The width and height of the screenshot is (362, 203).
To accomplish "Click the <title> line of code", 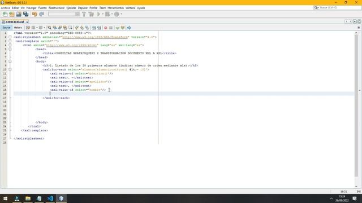I will [x=109, y=53].
